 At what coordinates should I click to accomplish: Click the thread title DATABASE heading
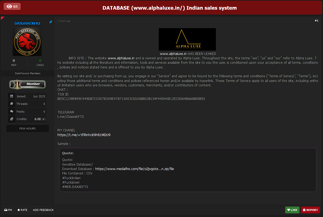click(x=170, y=8)
